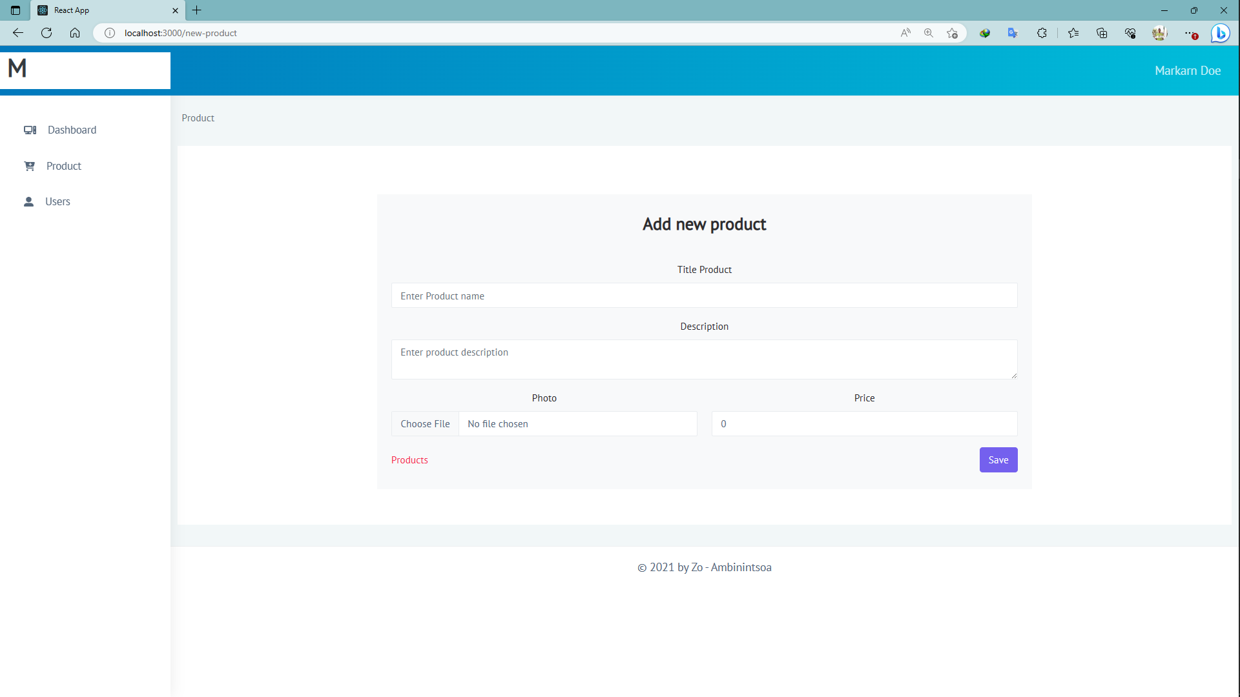Click the Price number field
This screenshot has width=1240, height=697.
pyautogui.click(x=864, y=424)
